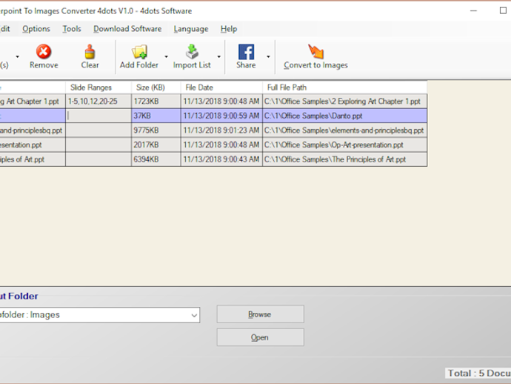Click path ending 2 Exploring Art Chapter 1.ppt

[x=345, y=102]
